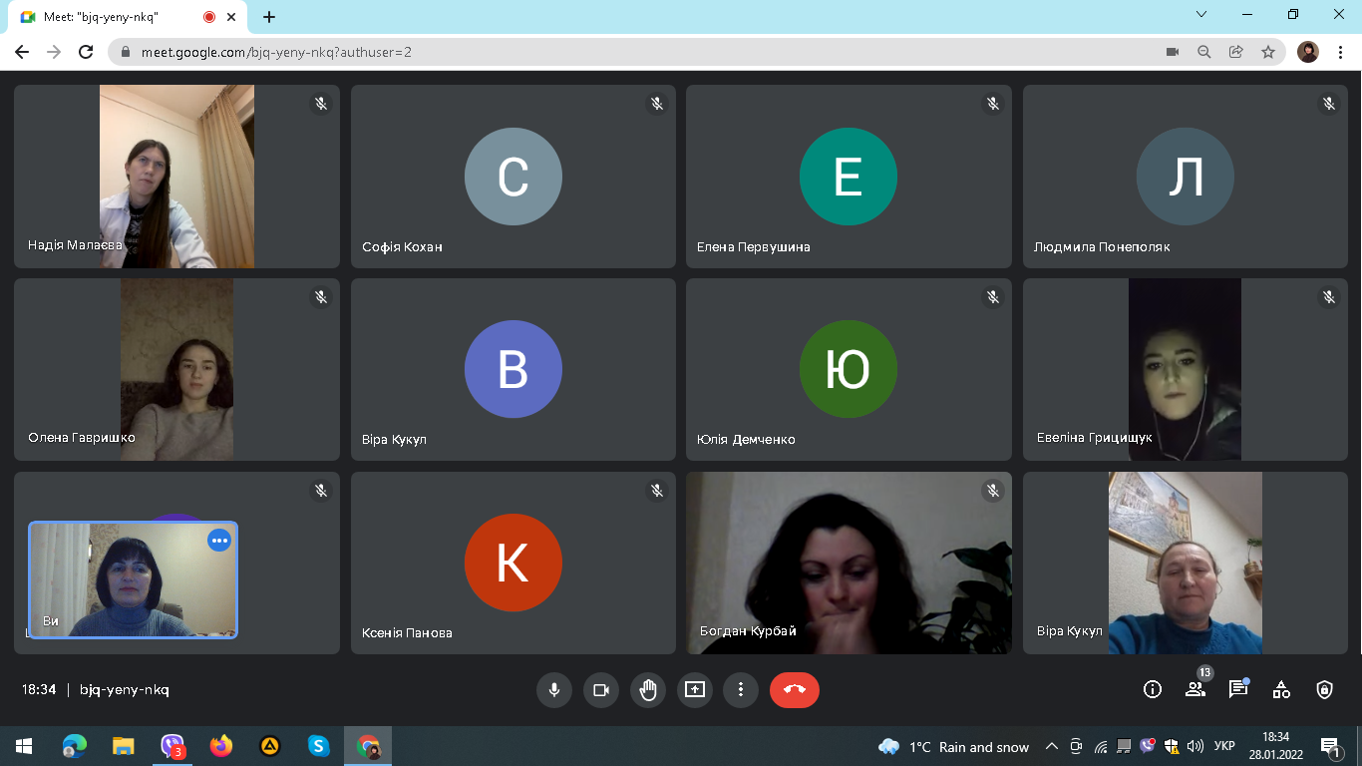Click the Present now screen share icon

[x=695, y=690]
